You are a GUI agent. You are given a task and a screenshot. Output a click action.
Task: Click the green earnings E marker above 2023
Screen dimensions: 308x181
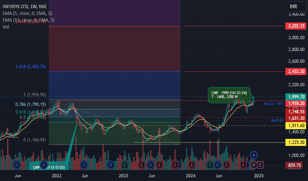(x=125, y=165)
